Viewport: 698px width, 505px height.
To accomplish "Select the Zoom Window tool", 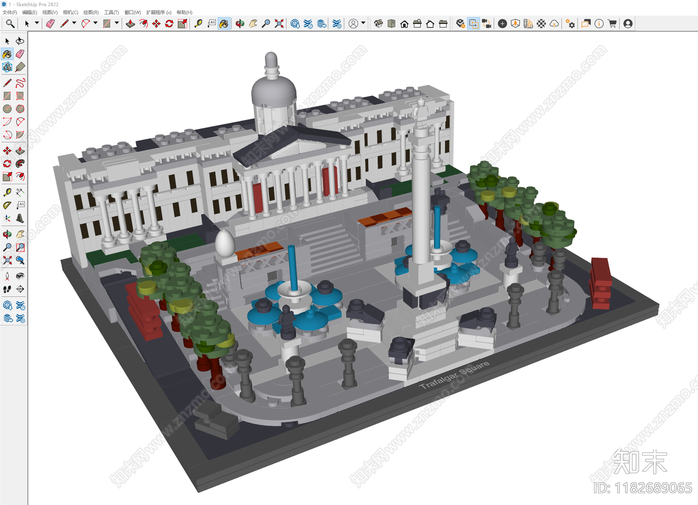I will [x=20, y=247].
